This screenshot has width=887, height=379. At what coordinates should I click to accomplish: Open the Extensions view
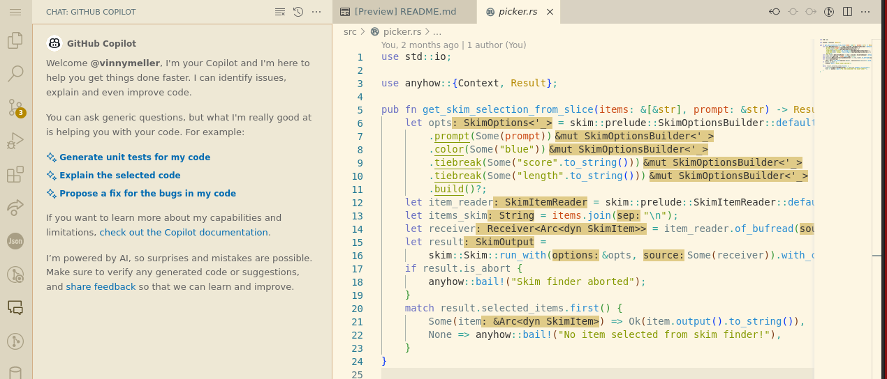tap(15, 175)
